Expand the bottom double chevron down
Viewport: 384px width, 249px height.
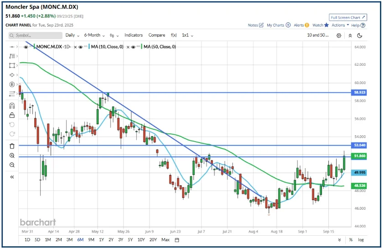[339, 240]
